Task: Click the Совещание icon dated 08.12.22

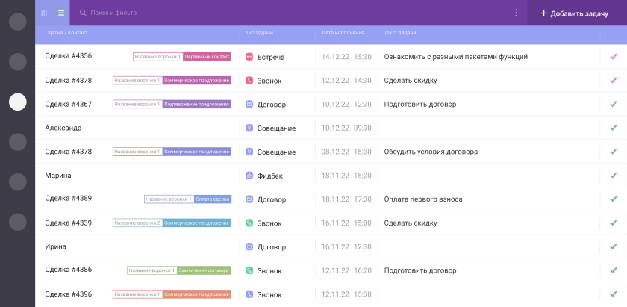Action: pos(249,152)
